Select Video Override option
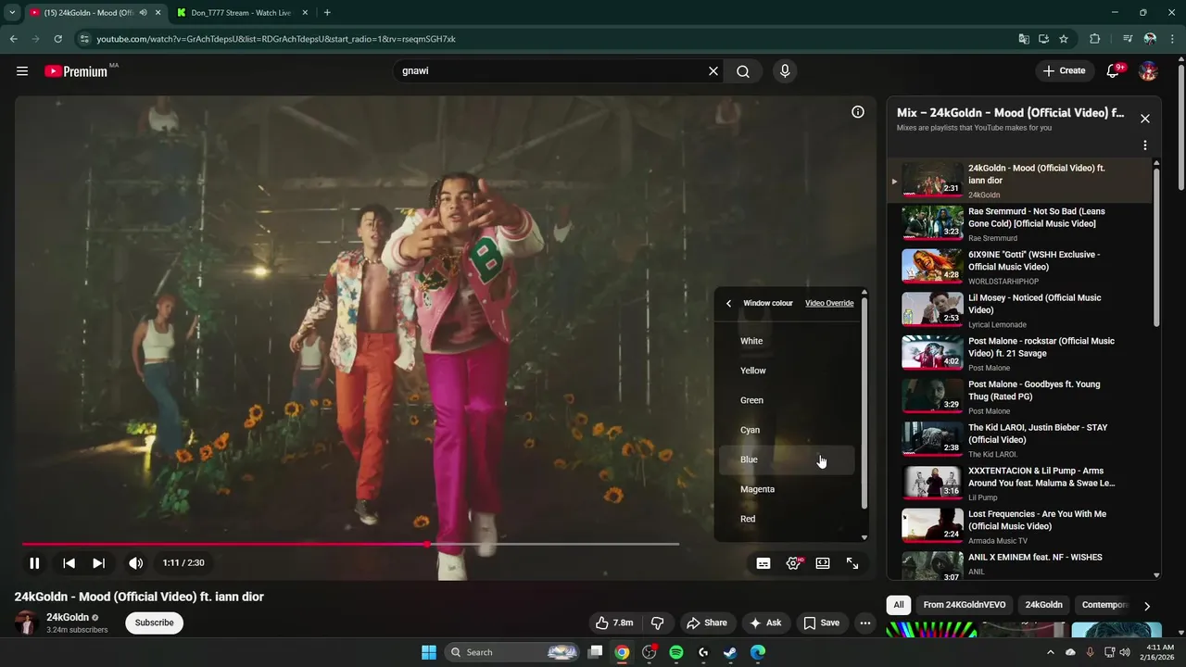This screenshot has width=1186, height=667. [x=829, y=303]
